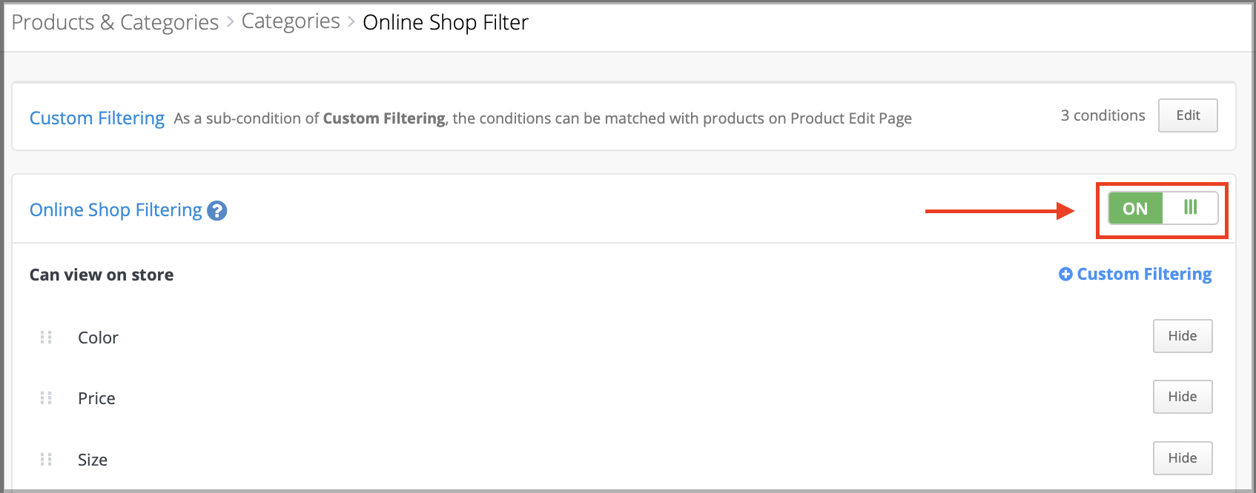Hide the Size filter
Image resolution: width=1256 pixels, height=493 pixels.
tap(1183, 458)
